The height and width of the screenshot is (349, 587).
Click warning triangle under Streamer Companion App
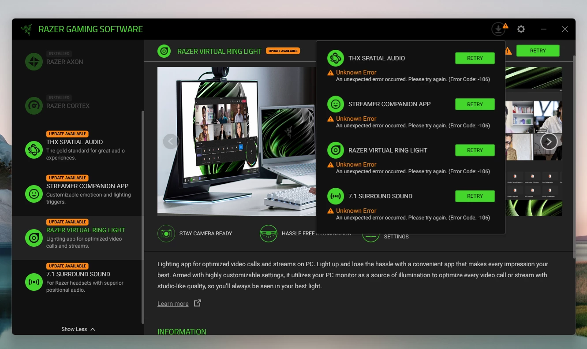coord(330,119)
